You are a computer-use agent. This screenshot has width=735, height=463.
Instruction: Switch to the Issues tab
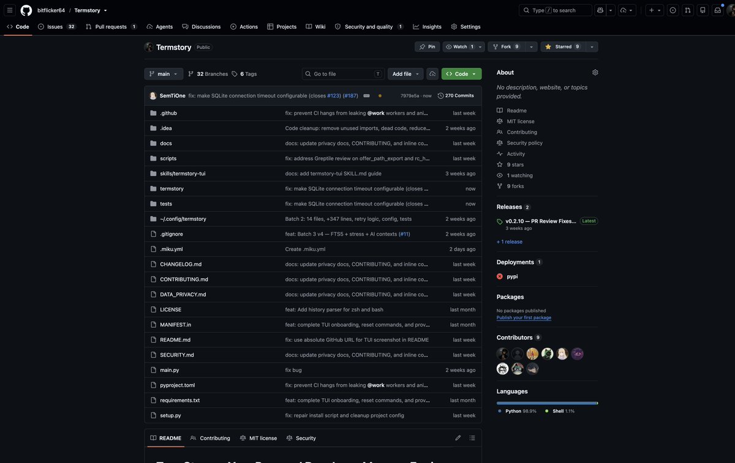coord(56,27)
